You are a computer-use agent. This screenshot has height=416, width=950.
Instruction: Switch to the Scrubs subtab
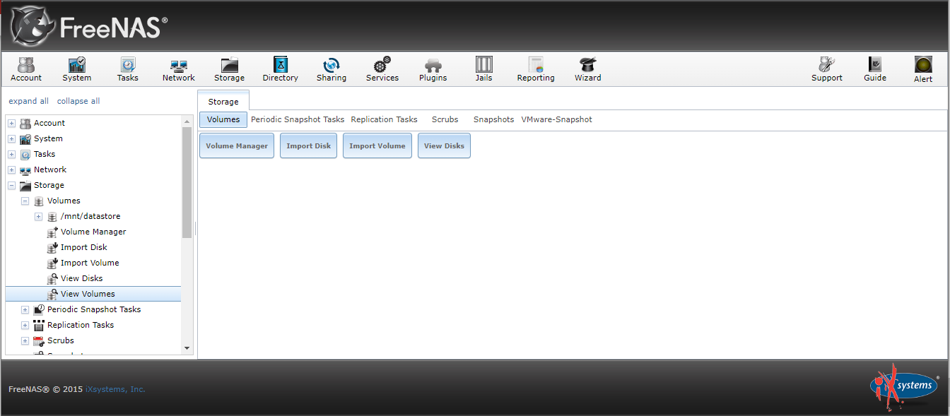[445, 119]
